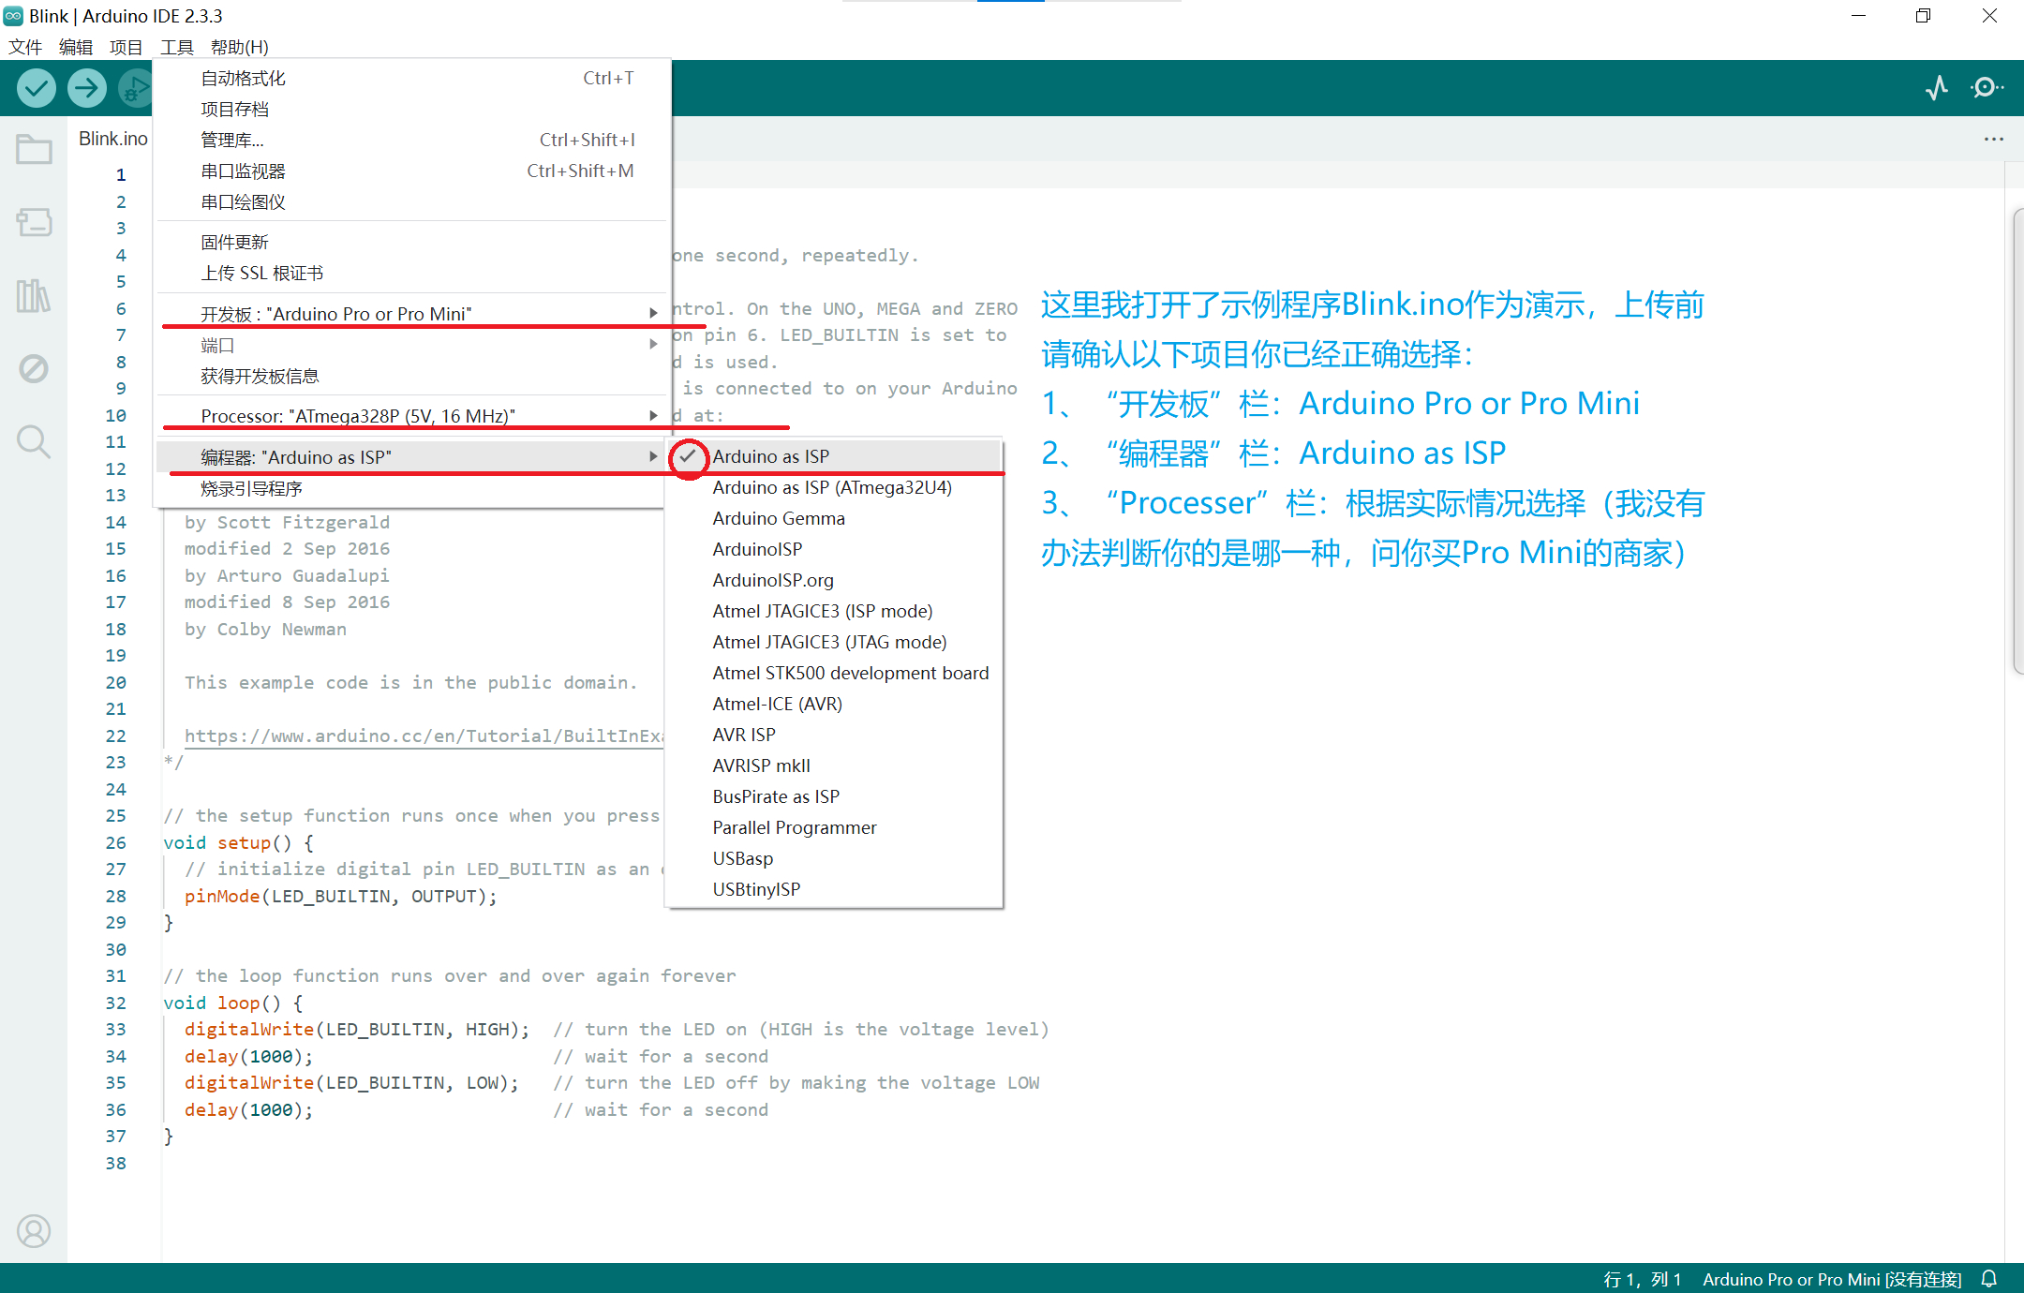The image size is (2024, 1293).
Task: Open the 工具 menu
Action: click(x=177, y=47)
